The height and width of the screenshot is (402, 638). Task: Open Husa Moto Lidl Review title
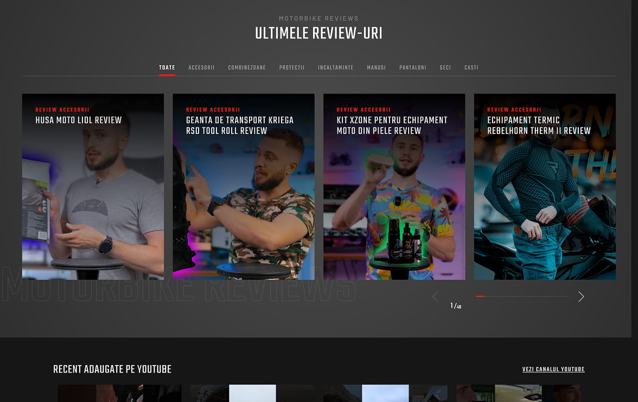[x=79, y=120]
